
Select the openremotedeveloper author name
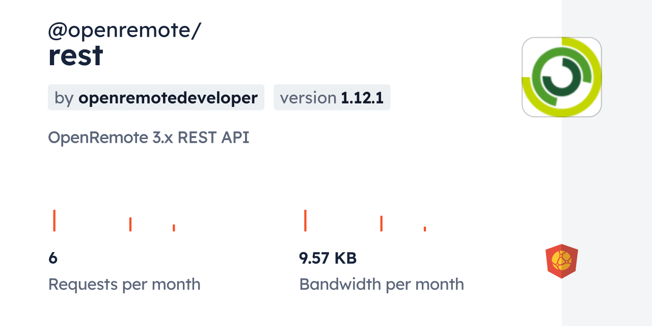[x=168, y=98]
